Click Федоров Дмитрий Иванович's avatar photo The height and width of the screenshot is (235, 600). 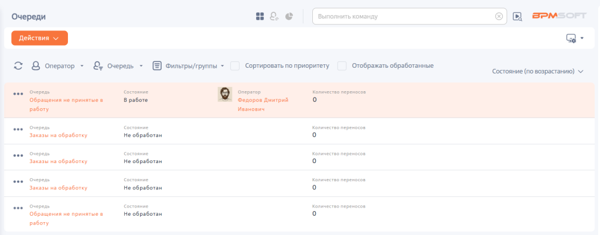click(x=225, y=94)
